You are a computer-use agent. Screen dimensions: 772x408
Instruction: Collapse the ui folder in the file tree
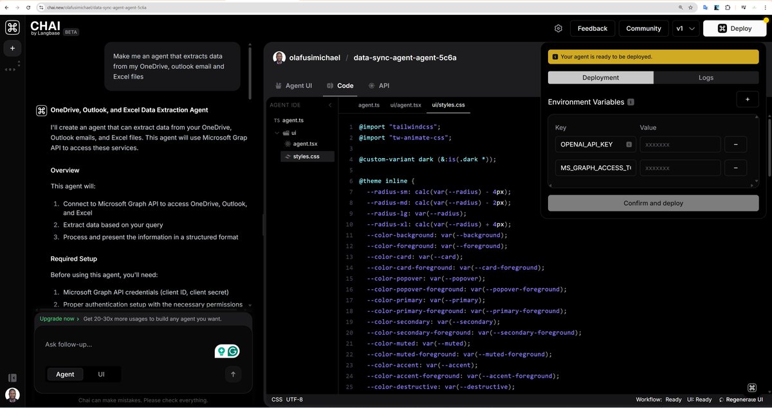pyautogui.click(x=277, y=132)
